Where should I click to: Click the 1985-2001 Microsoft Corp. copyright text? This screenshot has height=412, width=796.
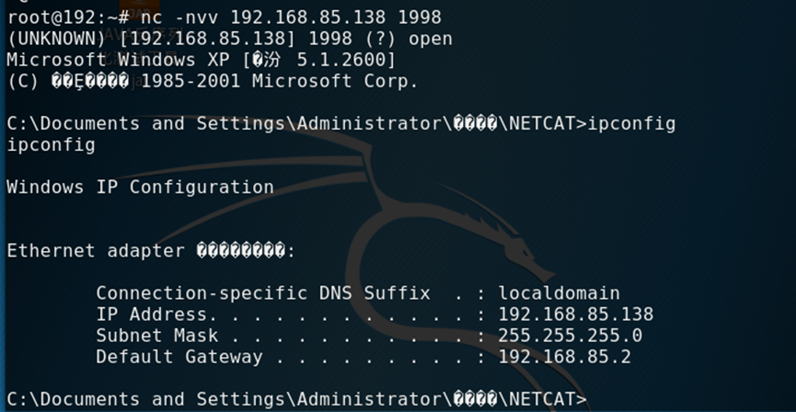coord(279,81)
